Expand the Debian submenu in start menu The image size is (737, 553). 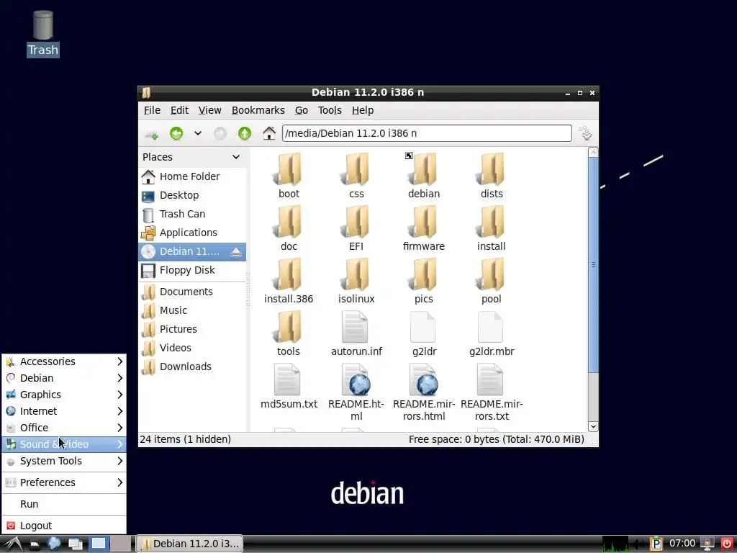[64, 378]
